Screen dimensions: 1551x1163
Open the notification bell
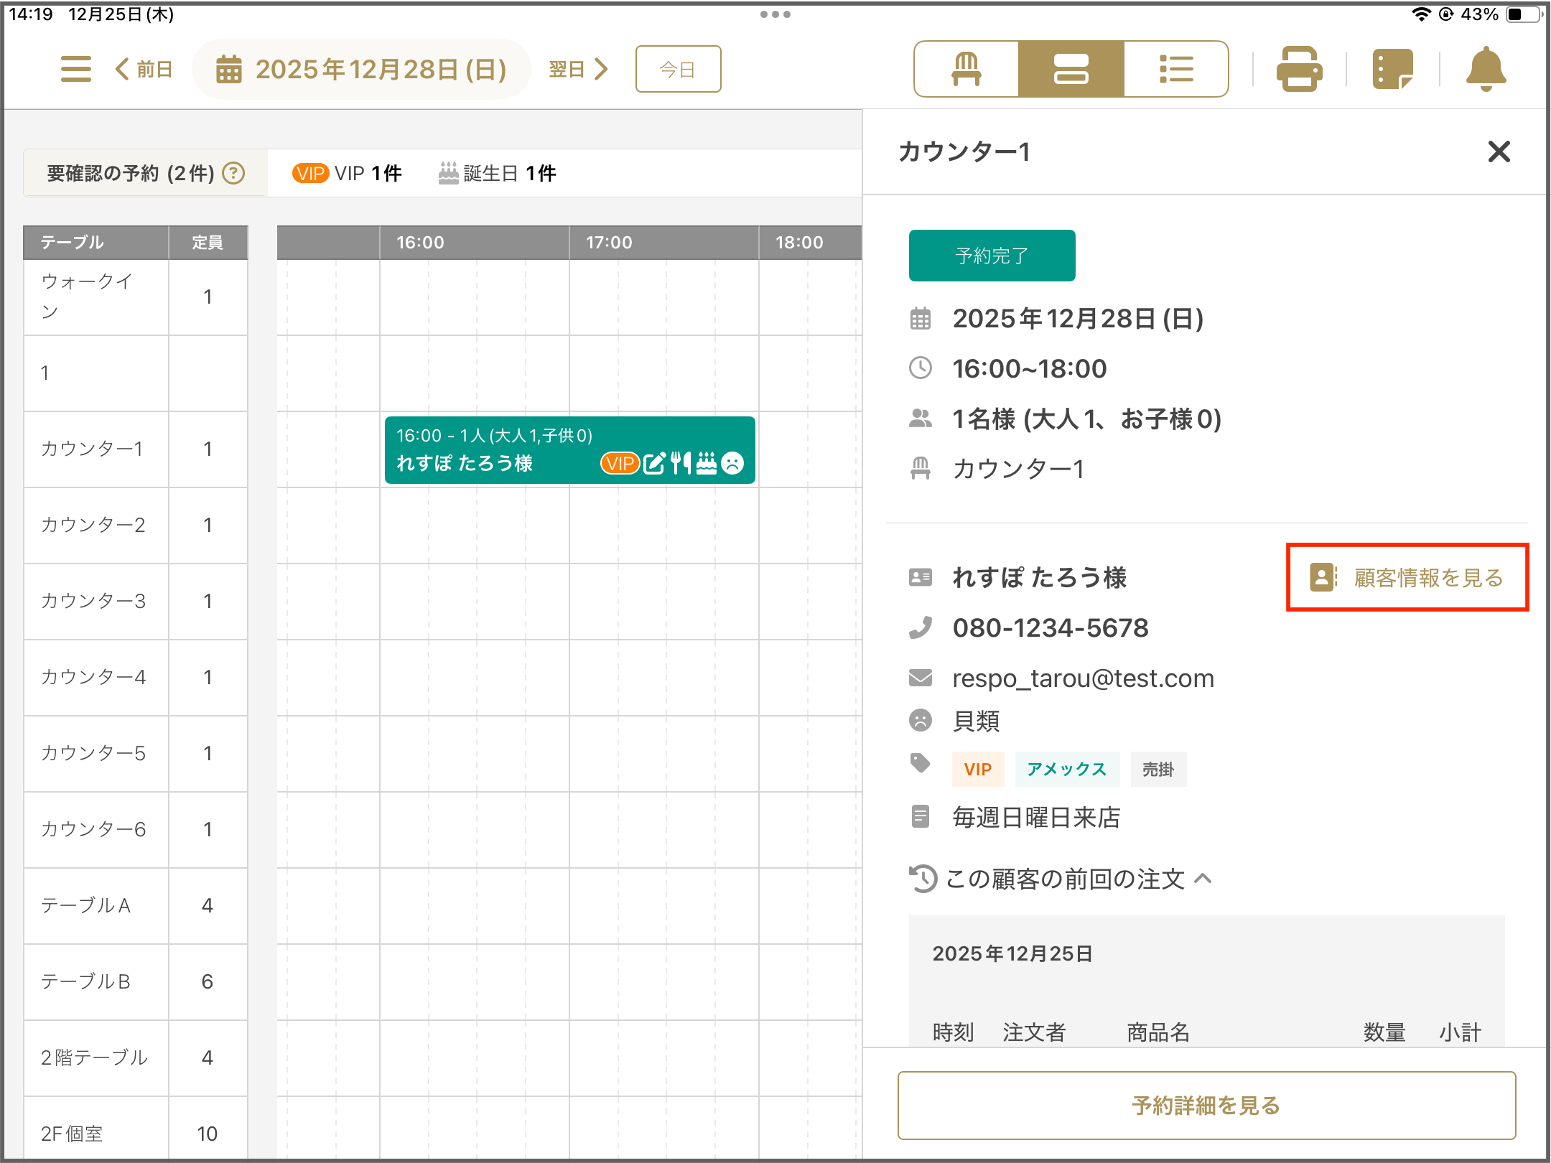click(1486, 69)
